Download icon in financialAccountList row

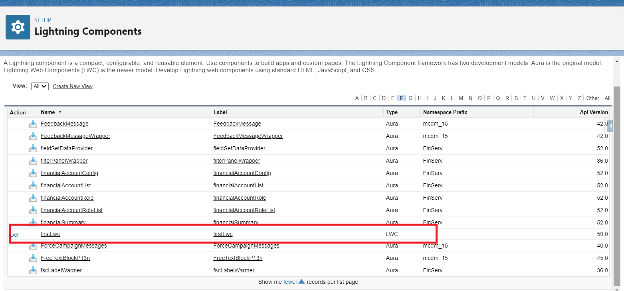[33, 185]
